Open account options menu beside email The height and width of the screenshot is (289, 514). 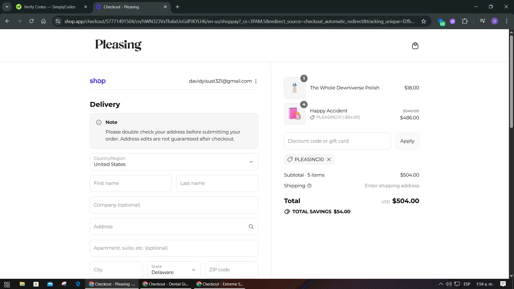click(256, 81)
